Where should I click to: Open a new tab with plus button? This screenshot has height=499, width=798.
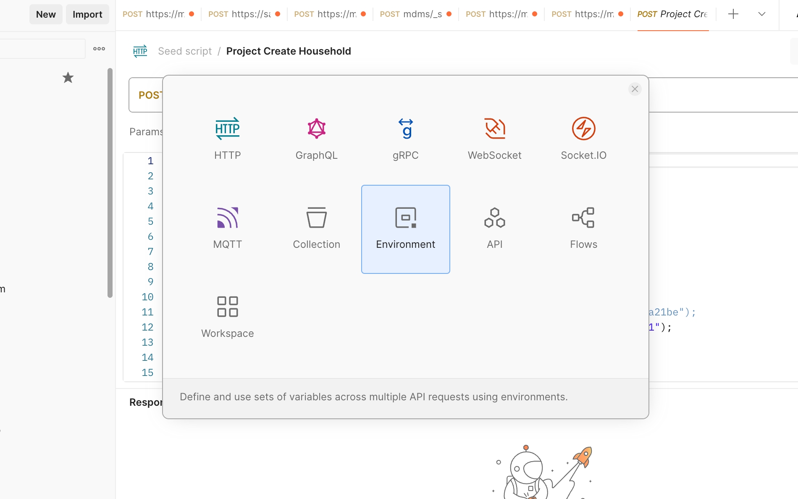pos(733,14)
